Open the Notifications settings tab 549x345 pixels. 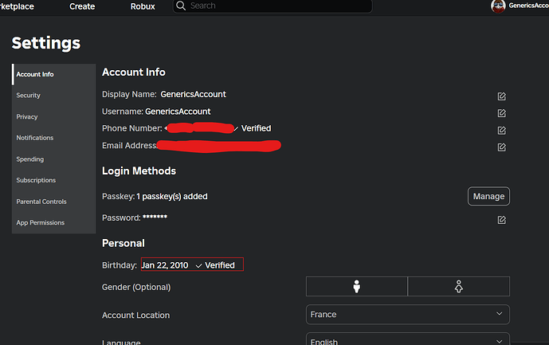35,138
